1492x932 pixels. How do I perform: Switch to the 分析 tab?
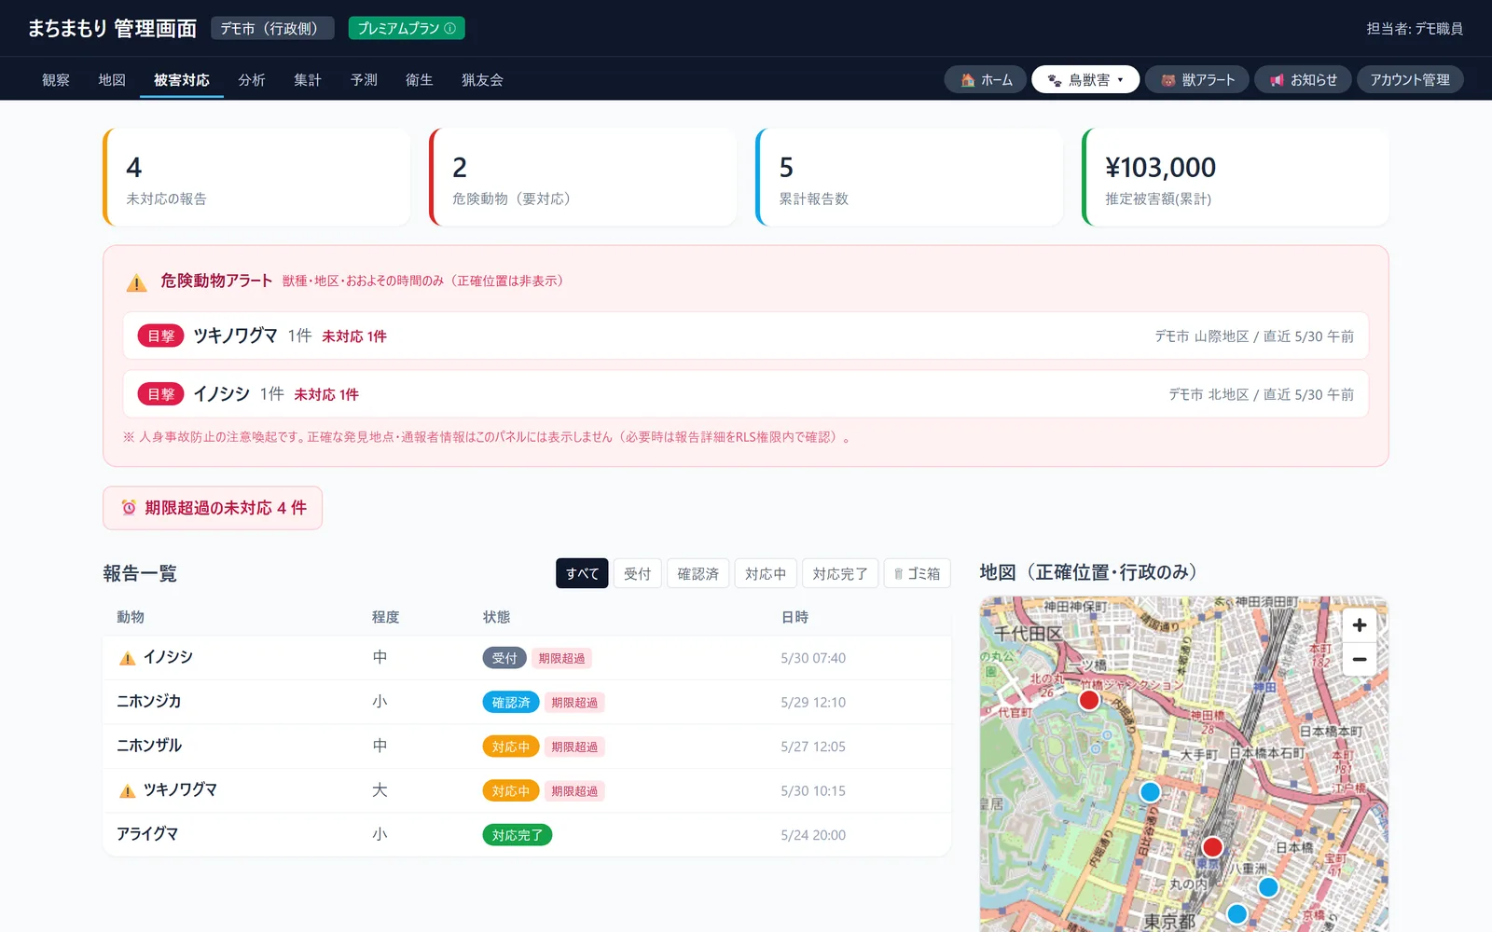252,80
